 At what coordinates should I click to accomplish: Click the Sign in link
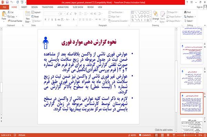(199, 7)
